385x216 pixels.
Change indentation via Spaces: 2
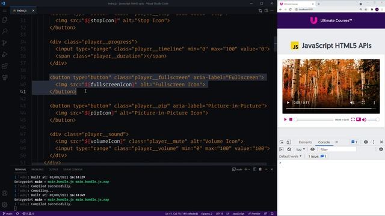(206, 214)
